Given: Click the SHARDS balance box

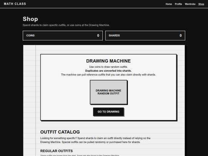Looking at the screenshot, I should click(x=145, y=35).
